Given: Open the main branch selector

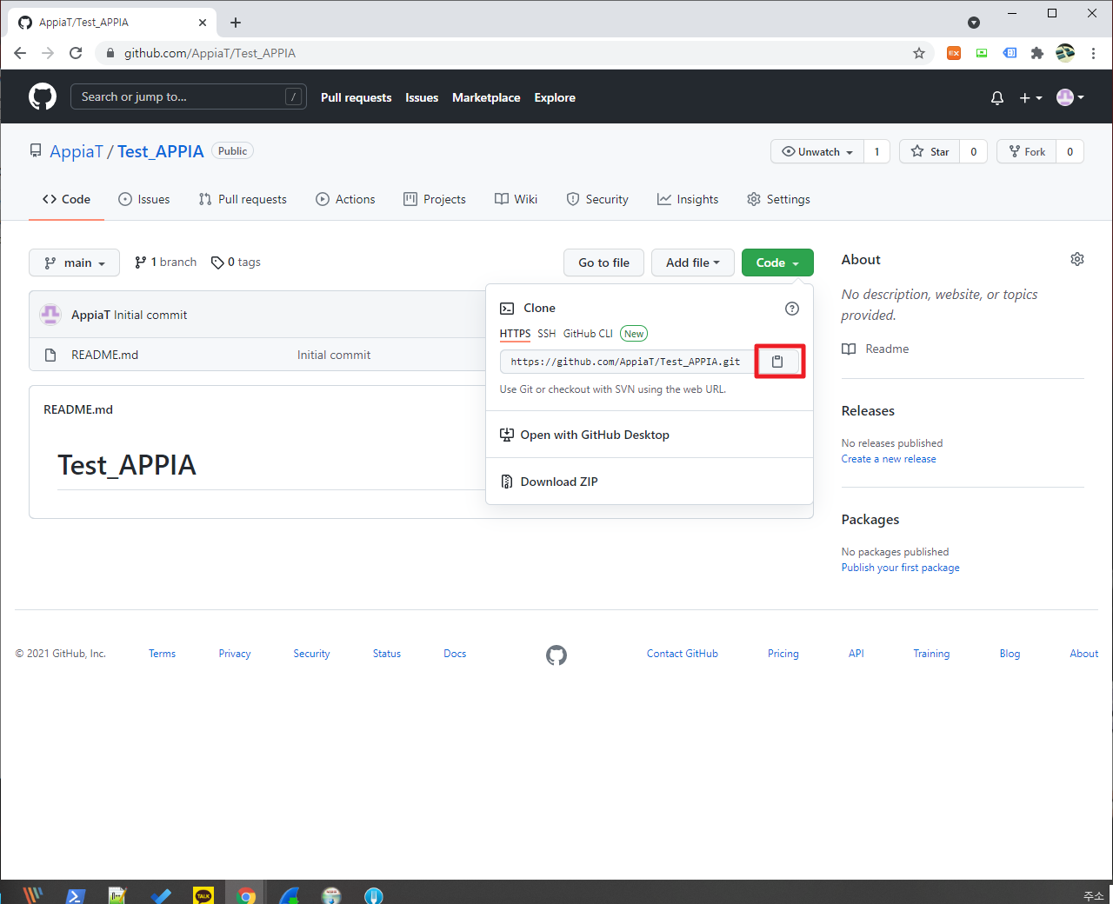Looking at the screenshot, I should click(x=74, y=263).
